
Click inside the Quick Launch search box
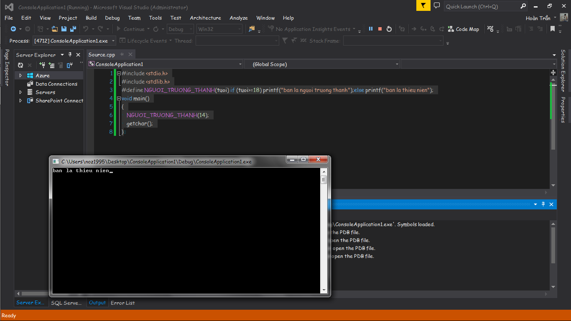coord(481,6)
